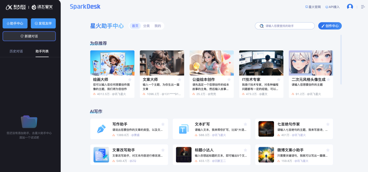Favorite the 绘画大师 assistant star
This screenshot has width=368, height=172.
(x=130, y=80)
